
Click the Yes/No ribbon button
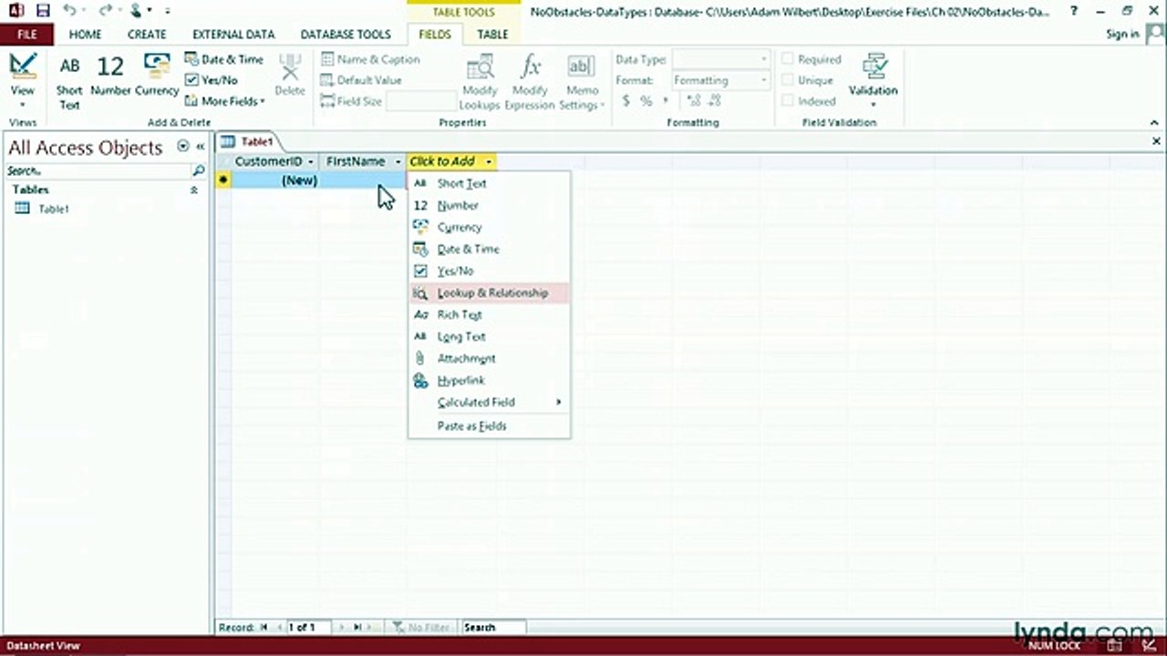(212, 80)
